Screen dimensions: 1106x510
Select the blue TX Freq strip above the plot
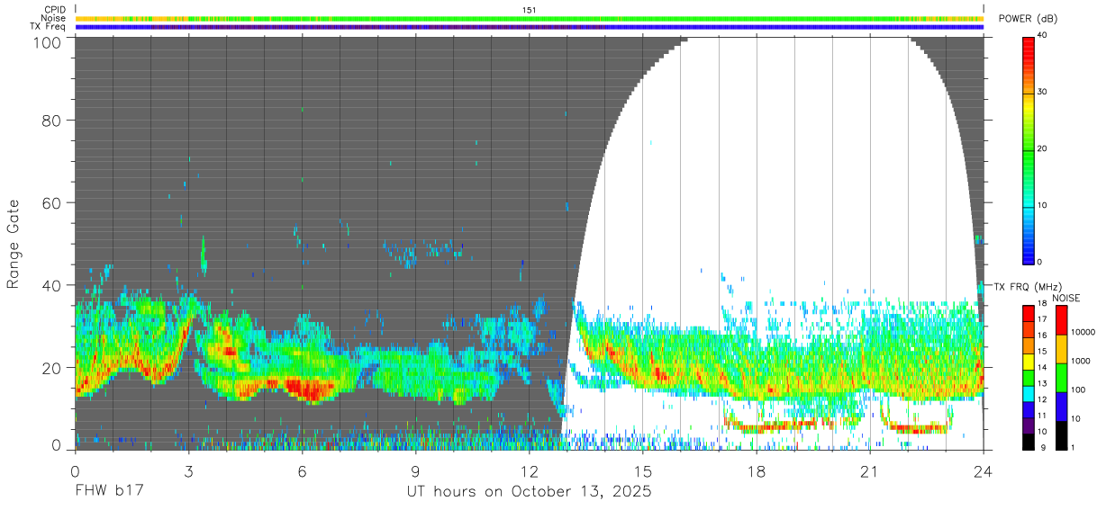(529, 27)
